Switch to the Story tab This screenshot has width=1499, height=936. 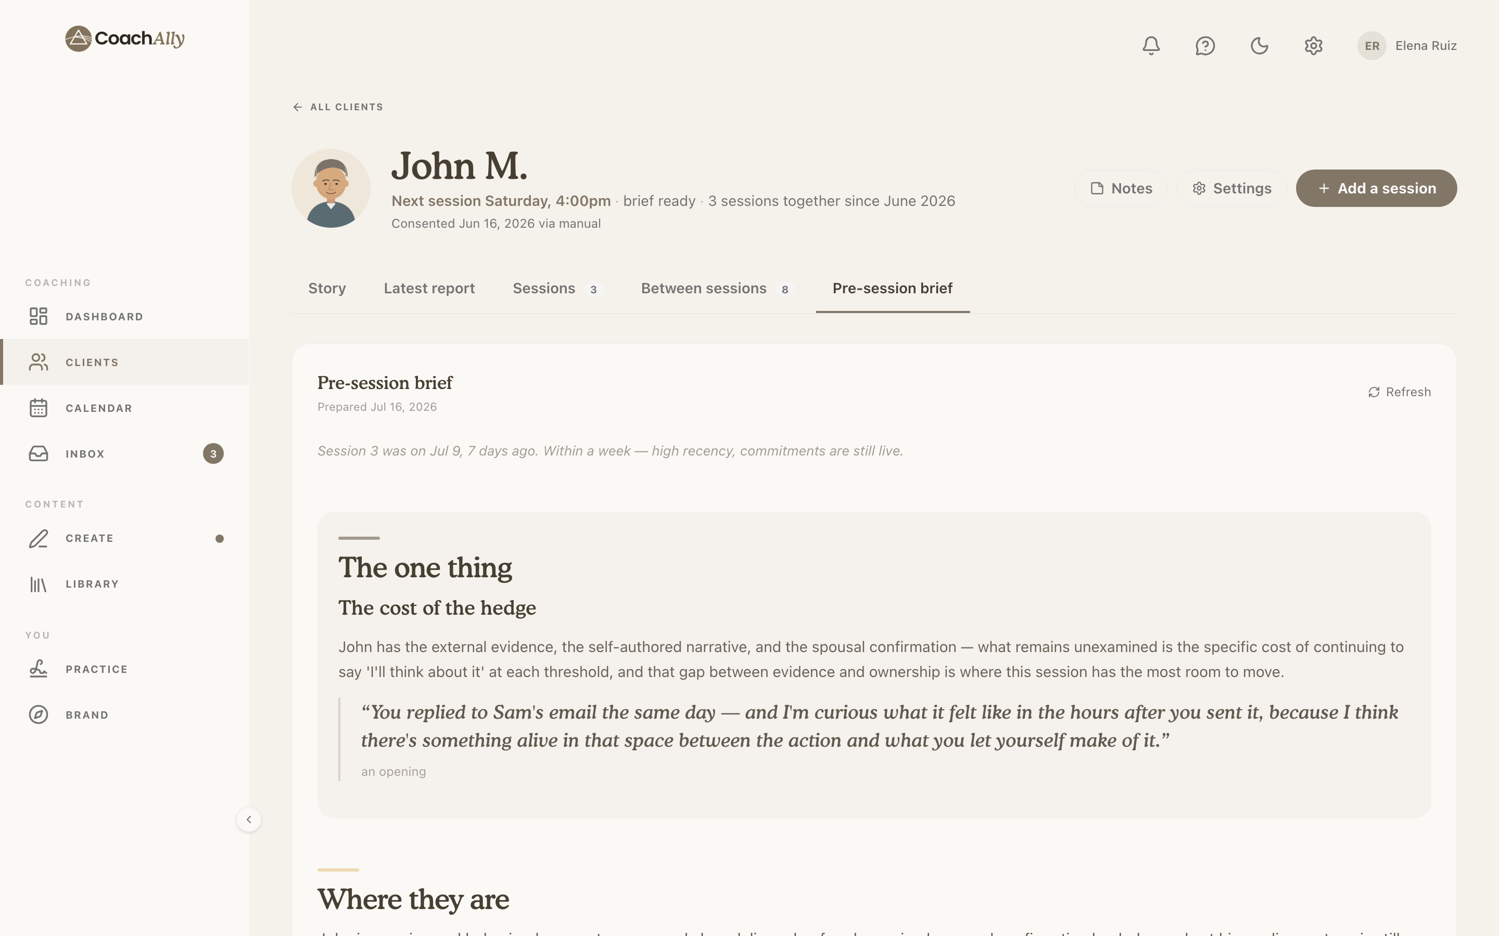[327, 289]
